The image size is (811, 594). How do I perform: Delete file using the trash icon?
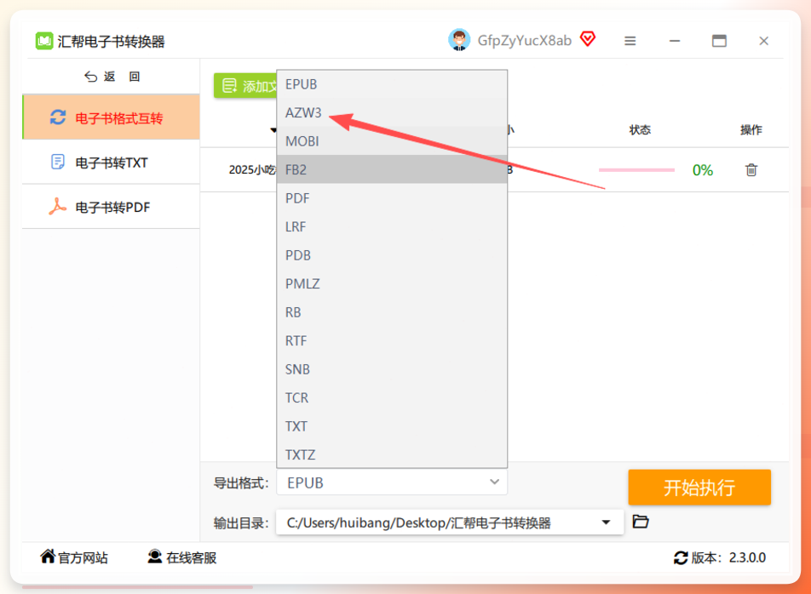(x=751, y=169)
